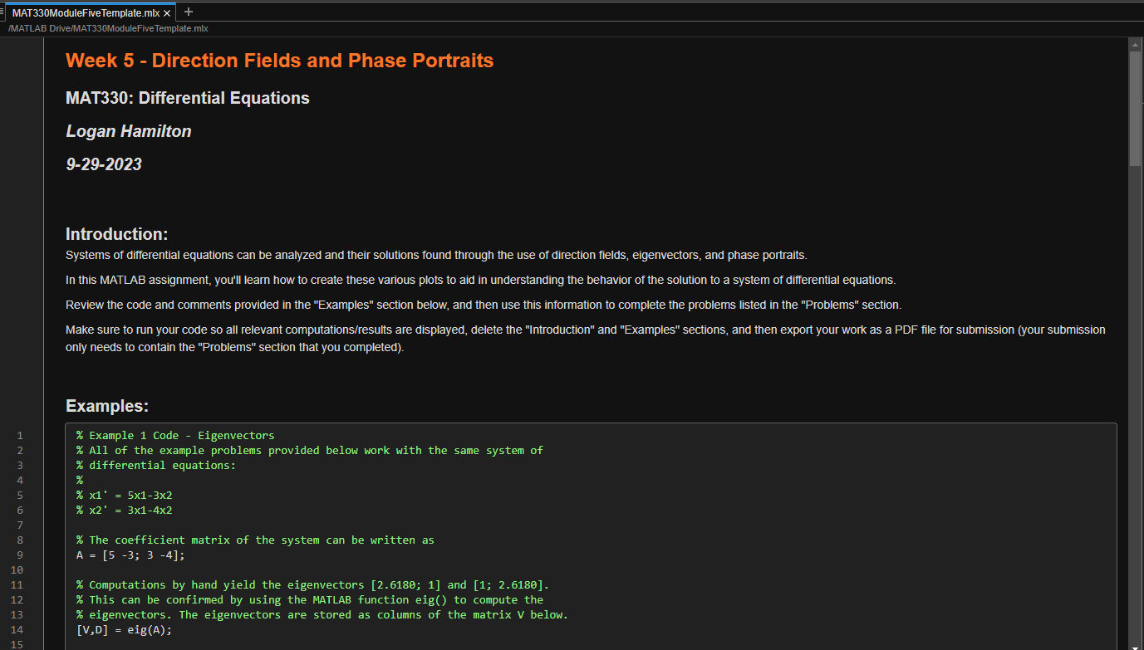Screen dimensions: 1144x650
Task: Open a new editor tab with plus icon
Action: coord(189,12)
